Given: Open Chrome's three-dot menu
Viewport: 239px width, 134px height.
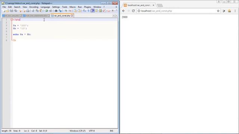Looking at the screenshot, I should tap(235, 11).
